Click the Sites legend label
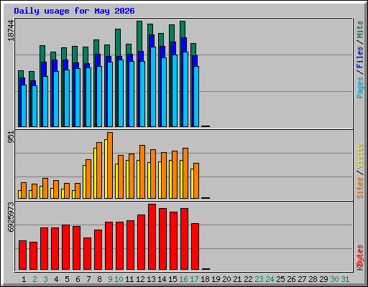Viewport: 368px width, 287px height. [x=360, y=188]
